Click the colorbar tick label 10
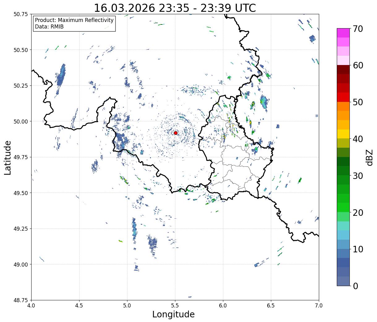The image size is (377, 322). point(358,249)
